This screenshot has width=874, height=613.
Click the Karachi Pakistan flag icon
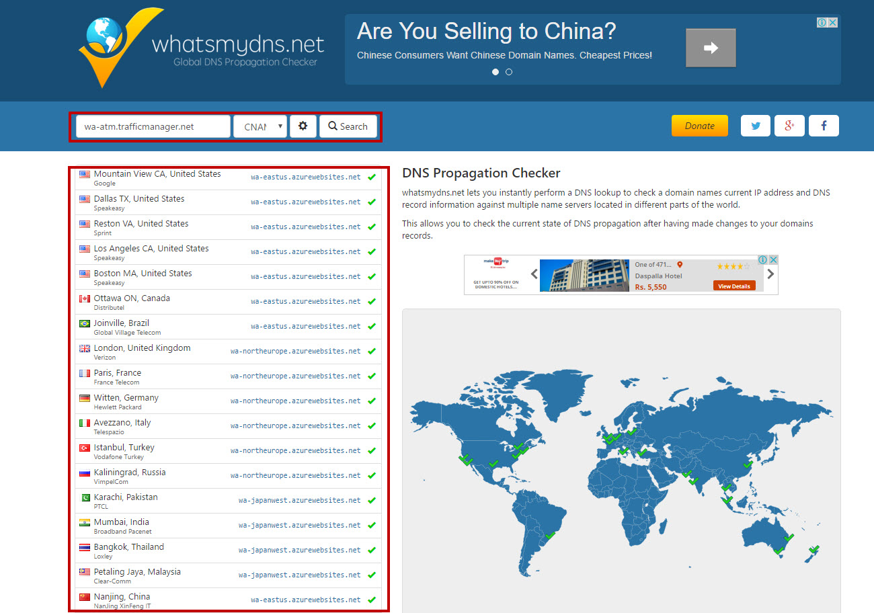[x=85, y=497]
